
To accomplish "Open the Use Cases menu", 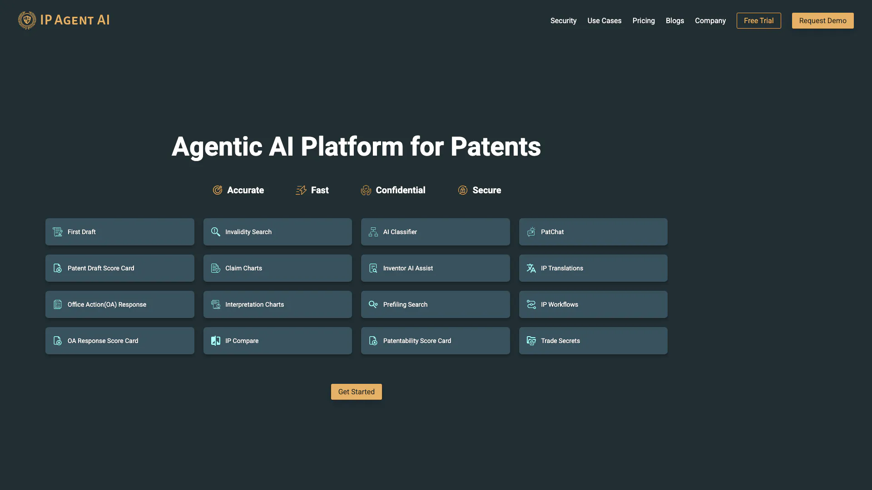I will pos(604,21).
